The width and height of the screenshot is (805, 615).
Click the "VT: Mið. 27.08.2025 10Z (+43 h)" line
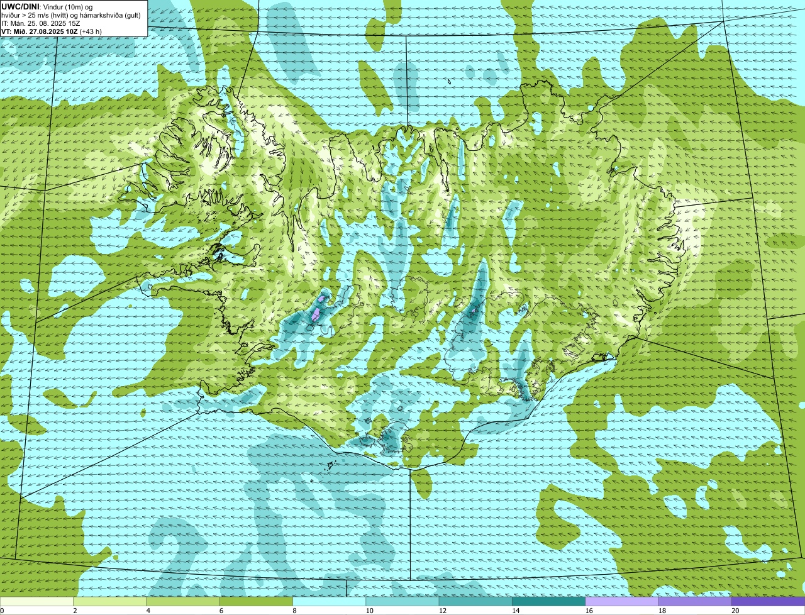coord(52,31)
